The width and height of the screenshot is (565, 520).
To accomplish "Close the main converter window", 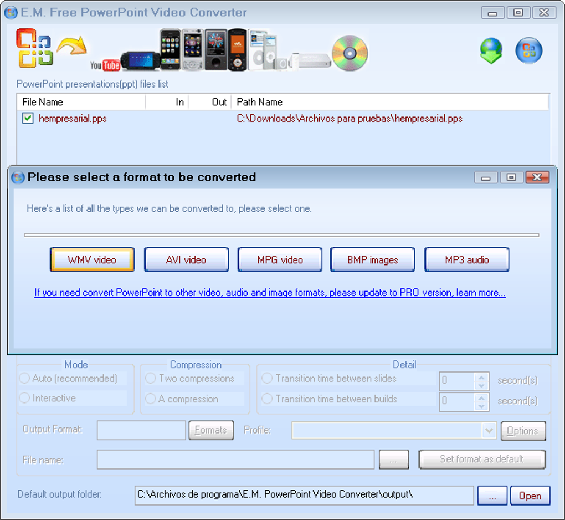I will [x=544, y=13].
